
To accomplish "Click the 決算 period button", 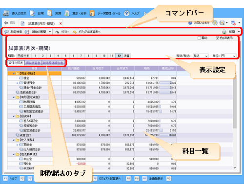I will coord(127,56).
